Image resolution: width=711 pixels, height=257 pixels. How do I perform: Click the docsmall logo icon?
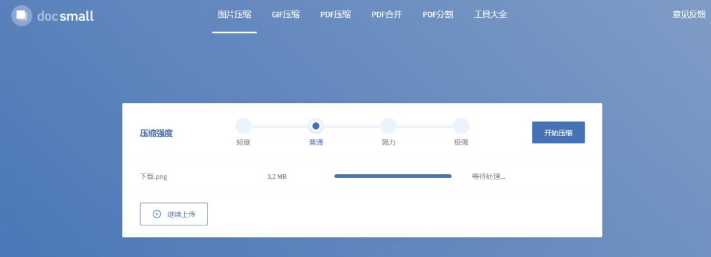coord(21,16)
